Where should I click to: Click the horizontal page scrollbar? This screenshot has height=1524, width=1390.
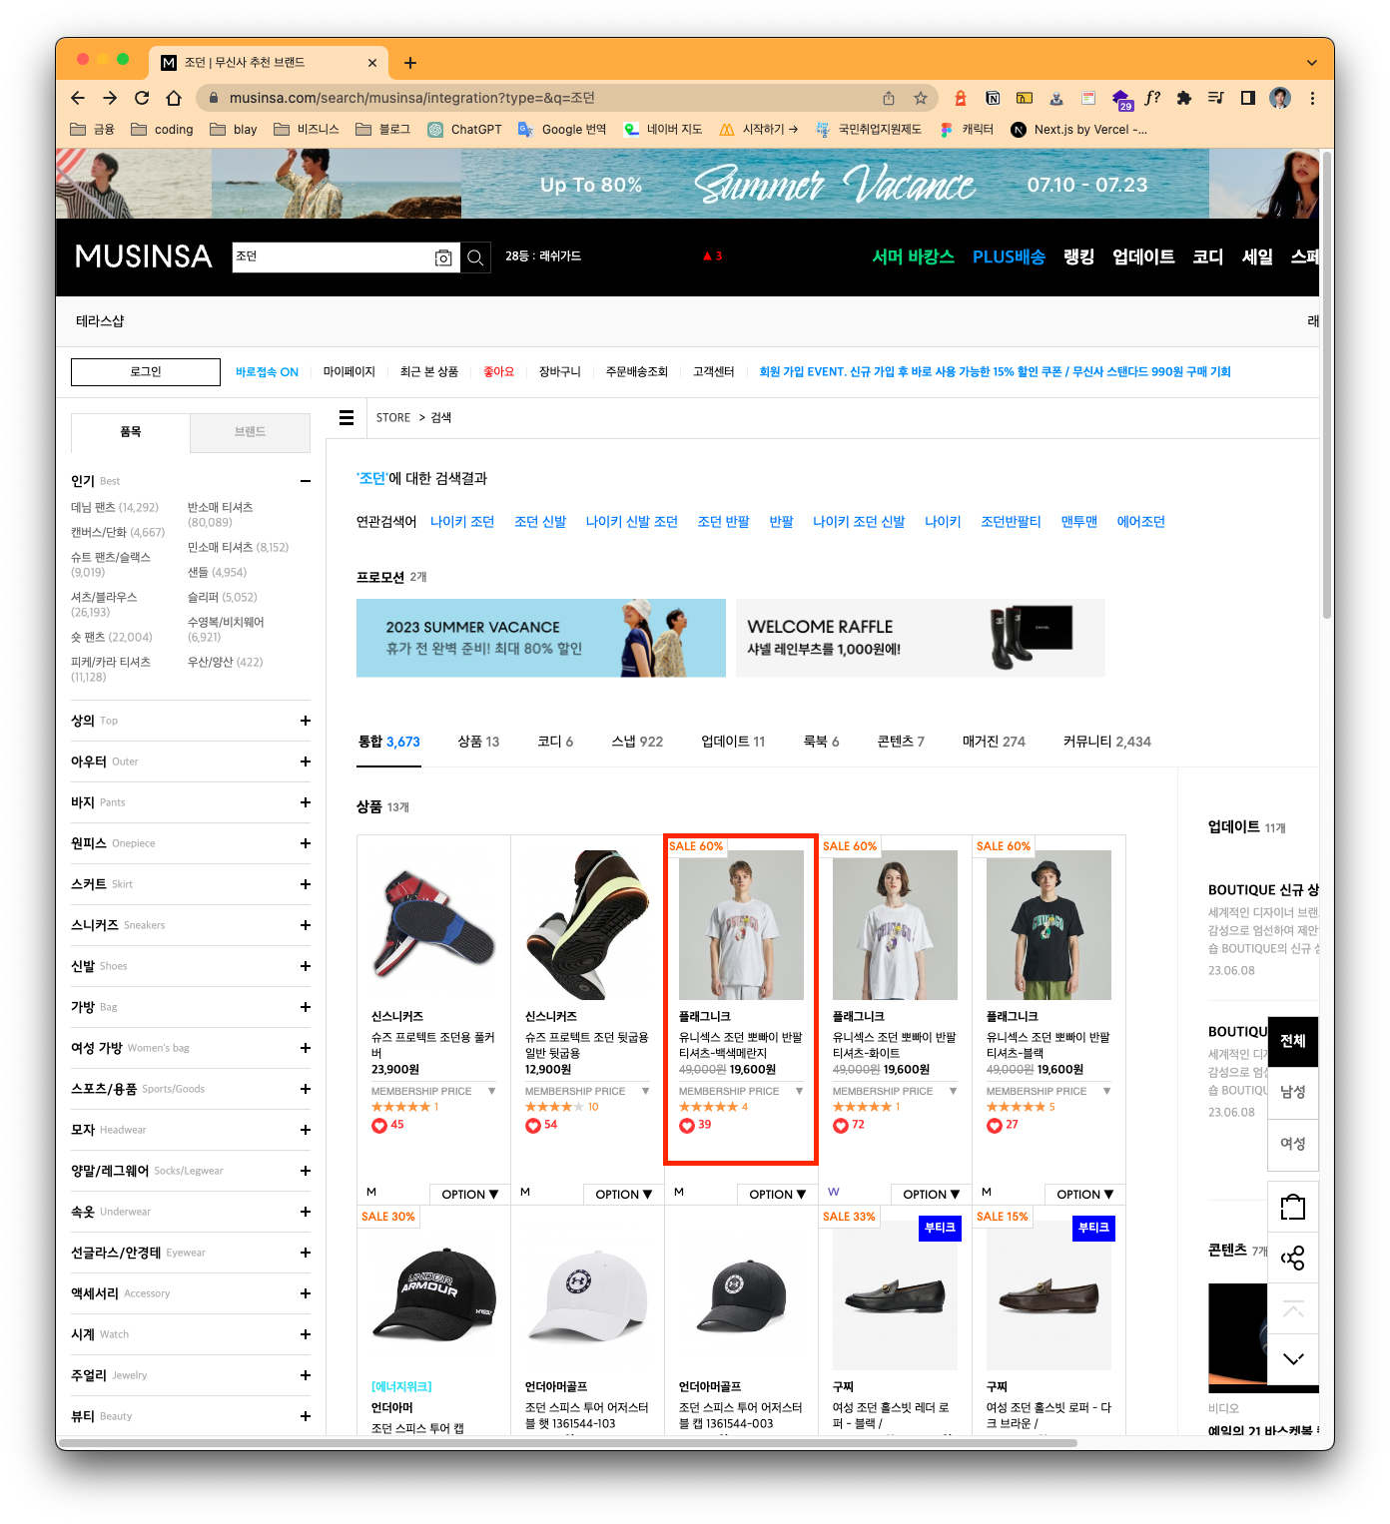tap(569, 1443)
